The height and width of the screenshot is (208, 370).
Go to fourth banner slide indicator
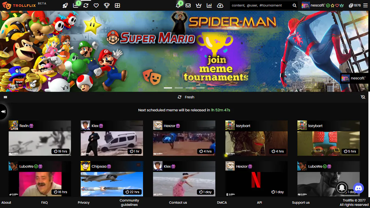[200, 88]
